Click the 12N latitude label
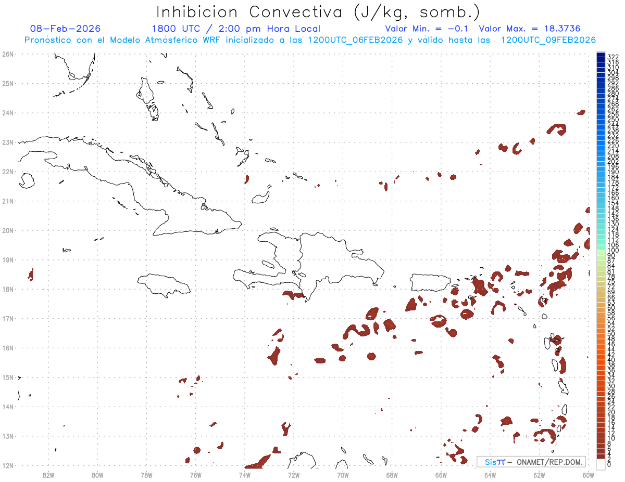The height and width of the screenshot is (482, 625). [7, 465]
